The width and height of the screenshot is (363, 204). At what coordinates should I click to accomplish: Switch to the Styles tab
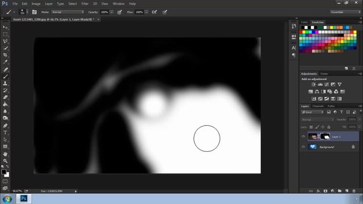click(324, 74)
